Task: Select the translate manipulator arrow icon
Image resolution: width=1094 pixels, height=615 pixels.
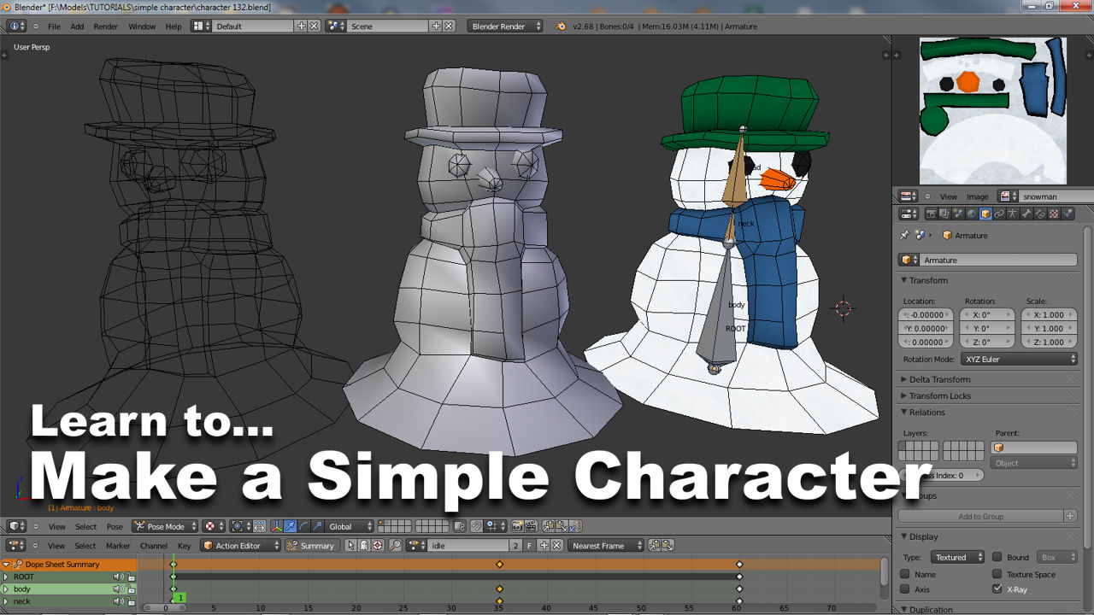Action: (290, 526)
